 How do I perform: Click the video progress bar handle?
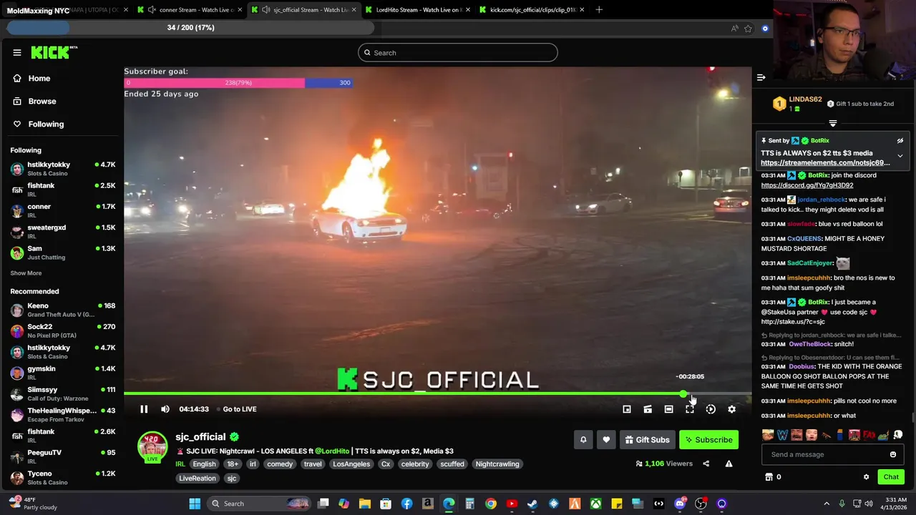click(x=683, y=393)
